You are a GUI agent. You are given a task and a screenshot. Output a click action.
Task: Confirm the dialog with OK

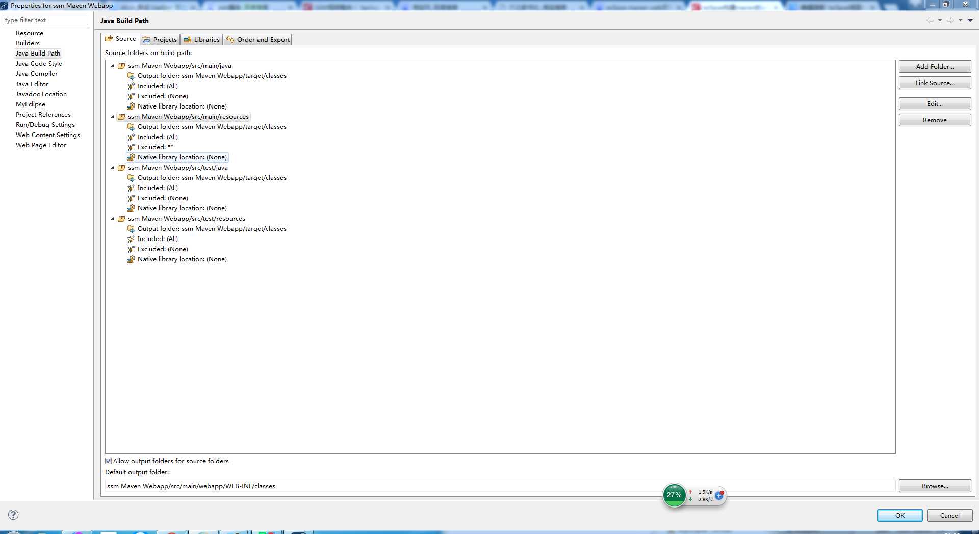click(899, 515)
